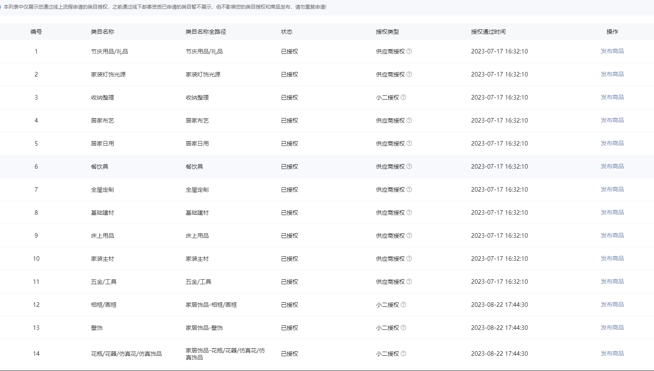This screenshot has width=654, height=371.
Task: Click the help icon in 床上用品 row
Action: (x=409, y=236)
